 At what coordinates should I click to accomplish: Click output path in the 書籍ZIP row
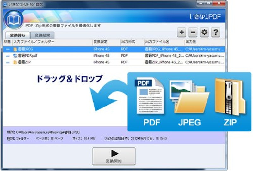tap(205, 62)
